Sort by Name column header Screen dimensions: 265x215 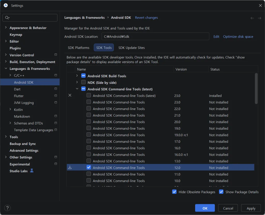coord(124,69)
